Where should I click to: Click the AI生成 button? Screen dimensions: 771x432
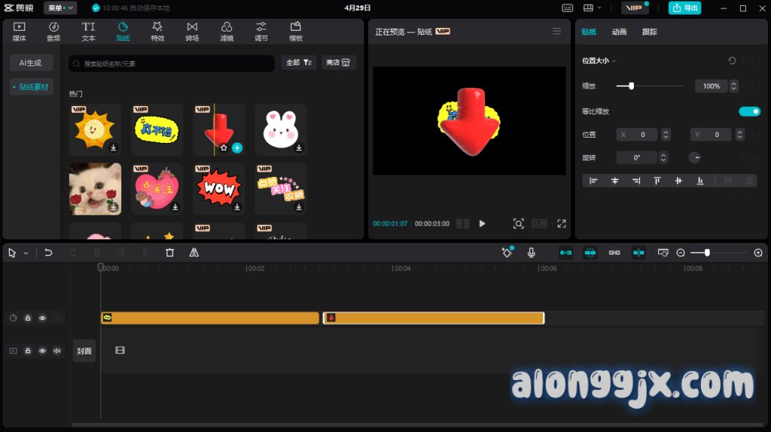point(31,63)
